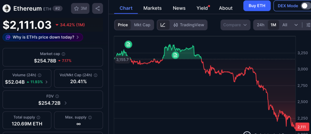
Task: Click the Volume (24h) info icon
Action: click(40, 75)
